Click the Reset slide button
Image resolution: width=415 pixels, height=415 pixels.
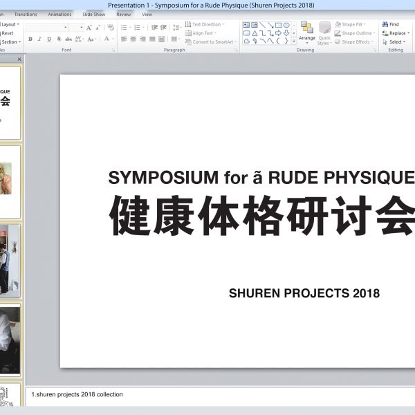[x=7, y=33]
